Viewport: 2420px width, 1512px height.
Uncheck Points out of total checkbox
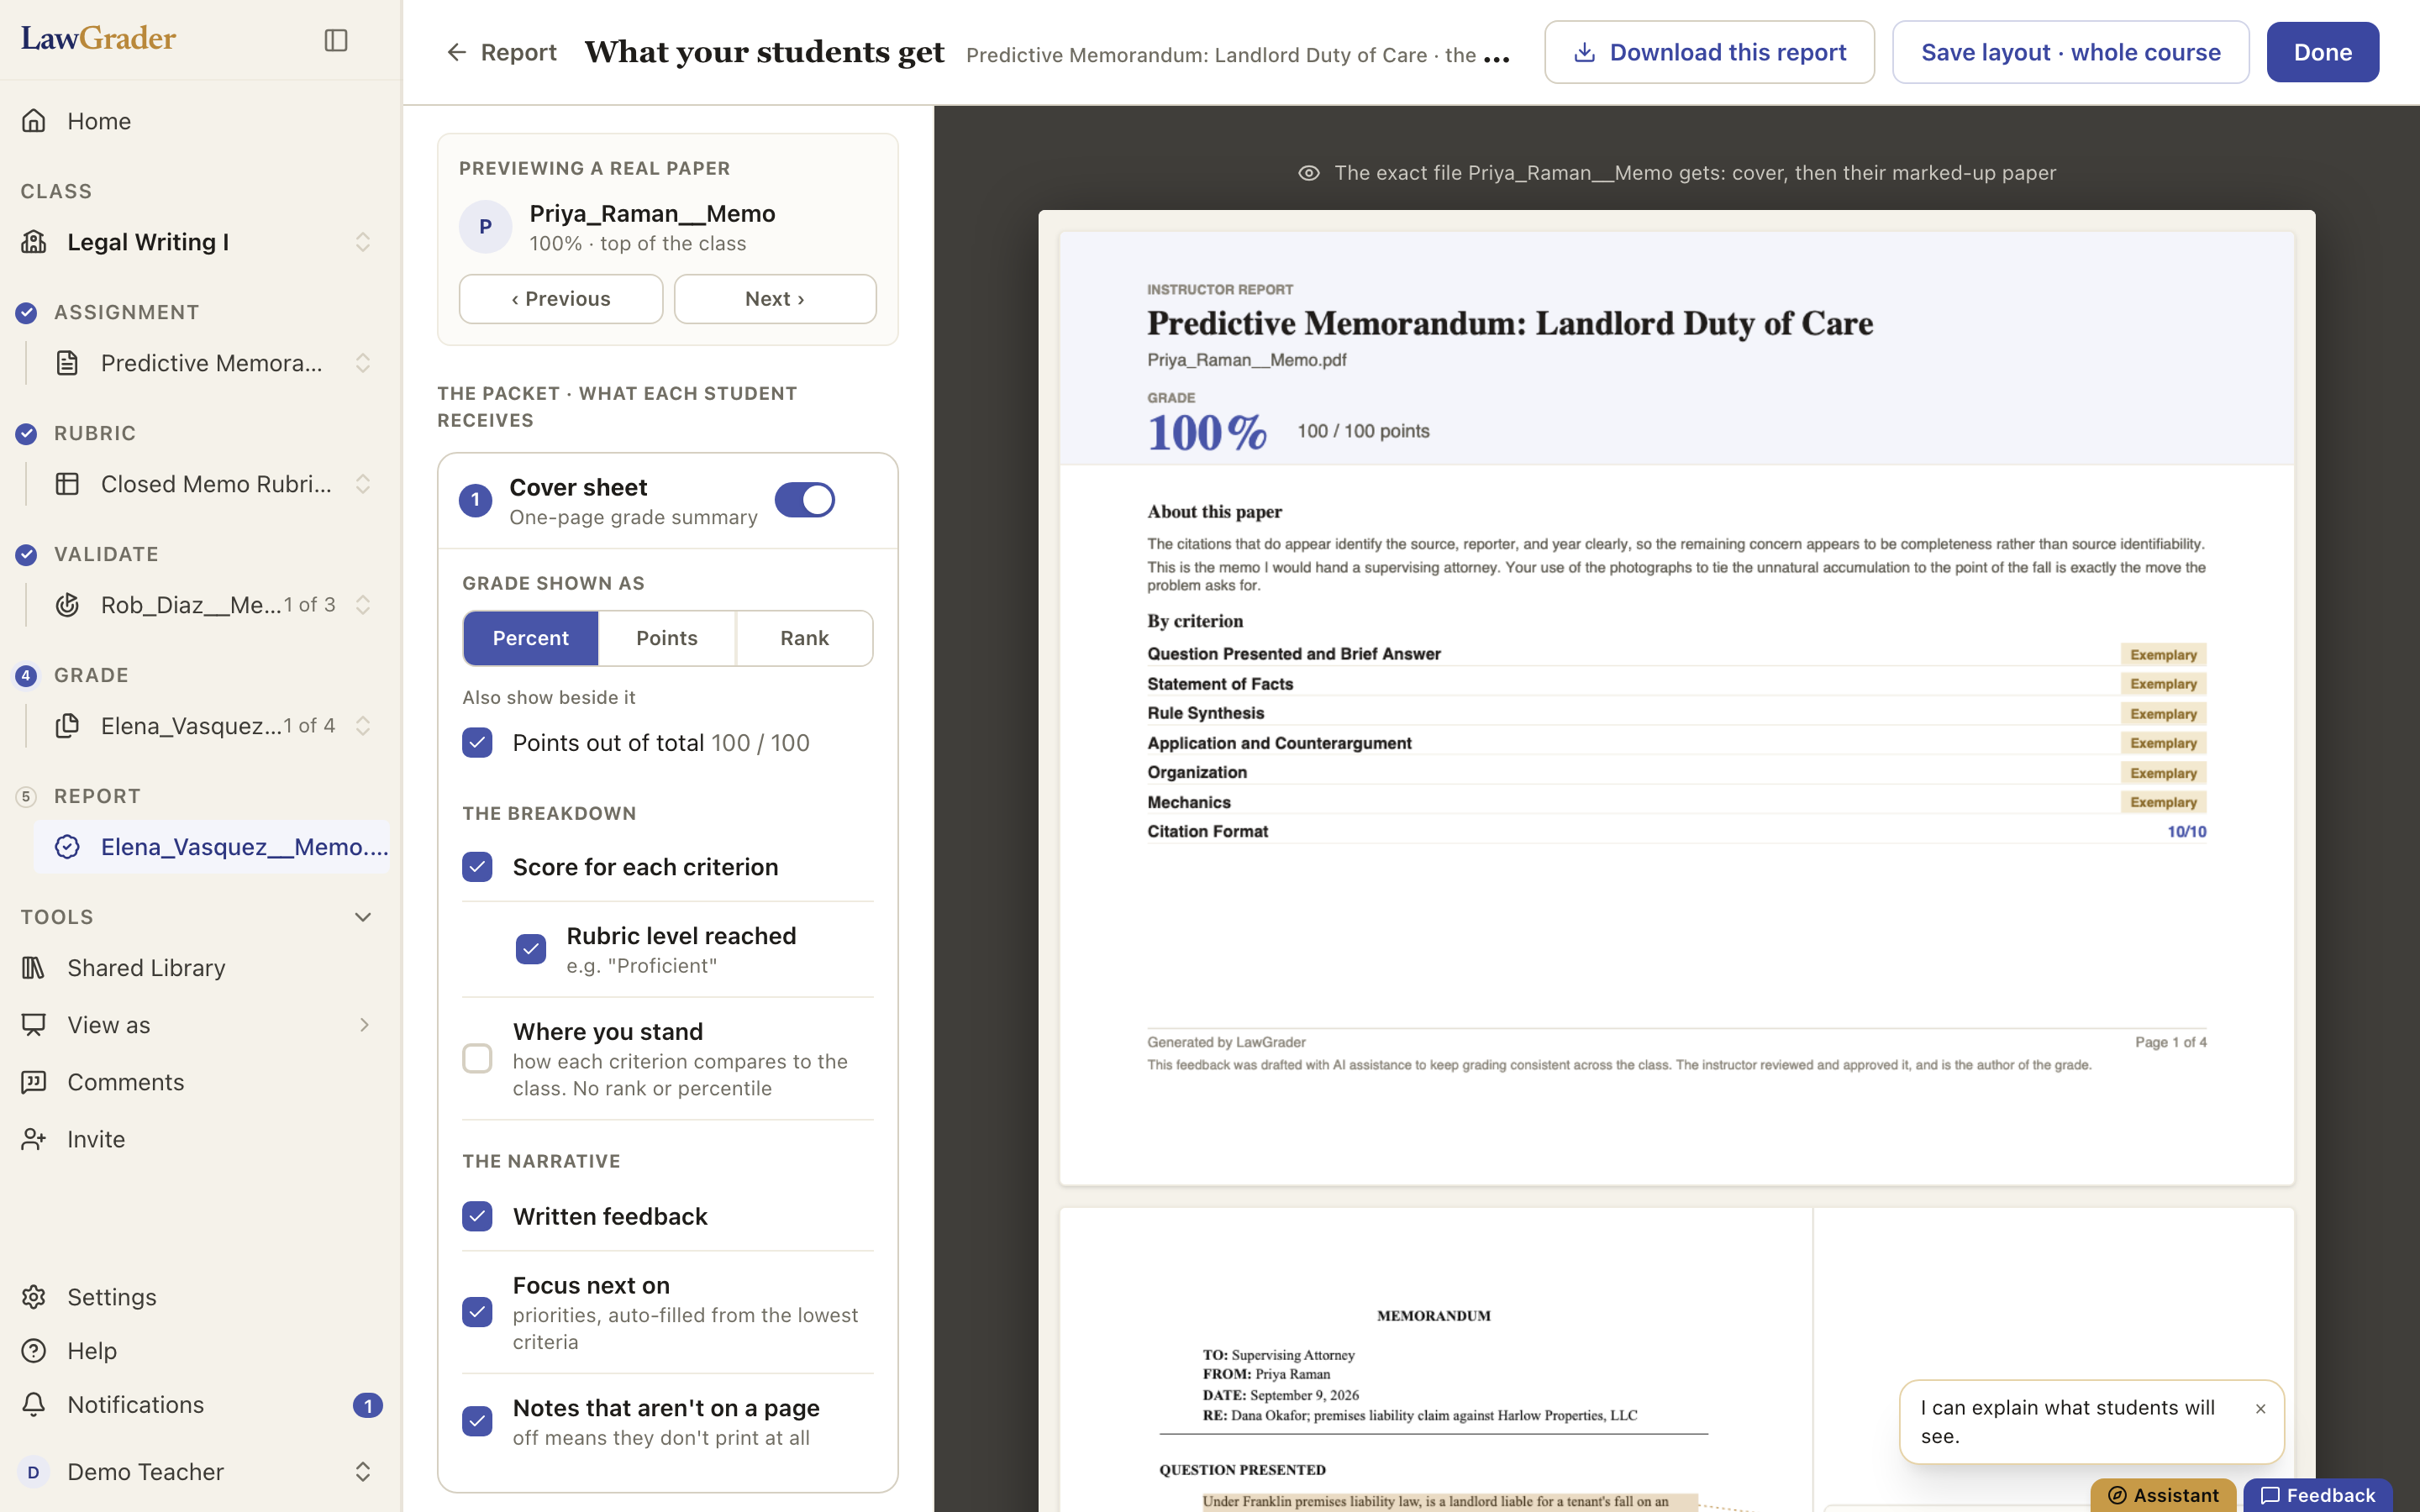pyautogui.click(x=477, y=743)
